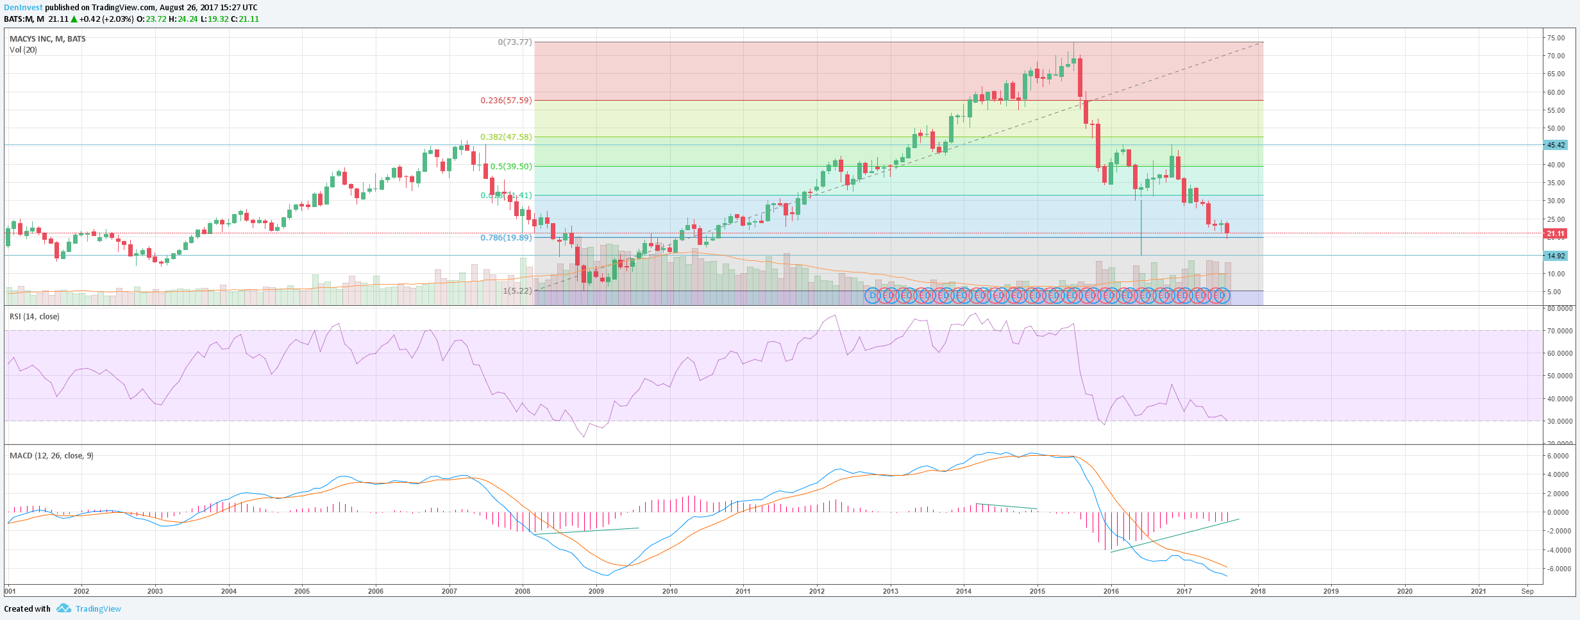The height and width of the screenshot is (620, 1580).
Task: Click the 6.0000 value on MACD axis
Action: tap(1558, 457)
